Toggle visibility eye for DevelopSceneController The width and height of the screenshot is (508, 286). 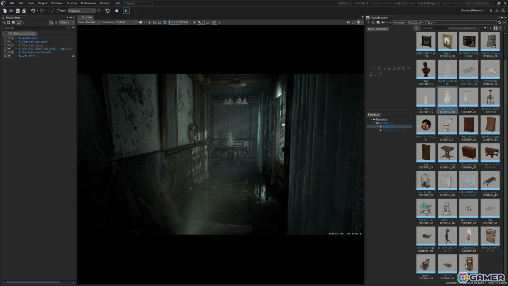[x=9, y=52]
